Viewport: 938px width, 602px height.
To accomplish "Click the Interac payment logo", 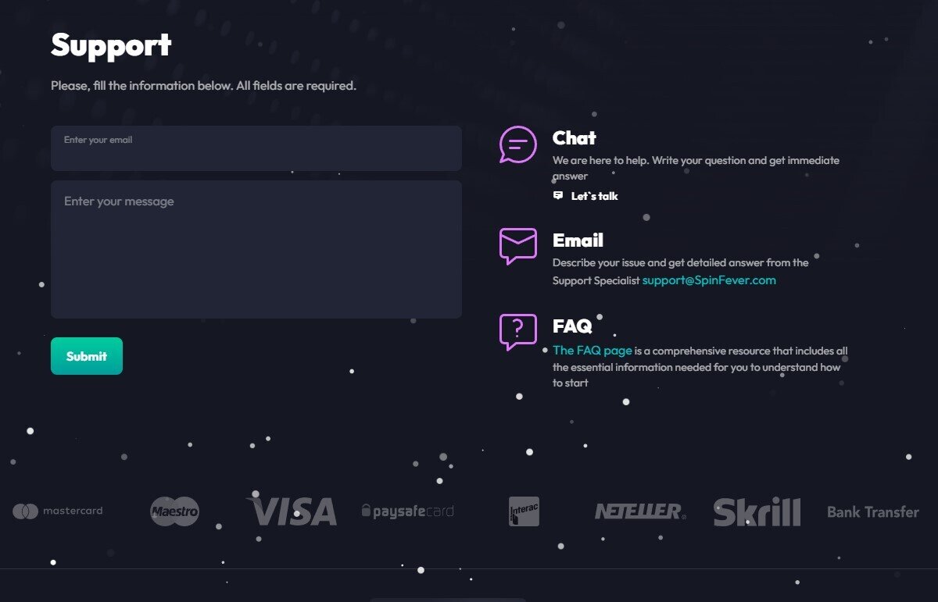I will pyautogui.click(x=524, y=511).
